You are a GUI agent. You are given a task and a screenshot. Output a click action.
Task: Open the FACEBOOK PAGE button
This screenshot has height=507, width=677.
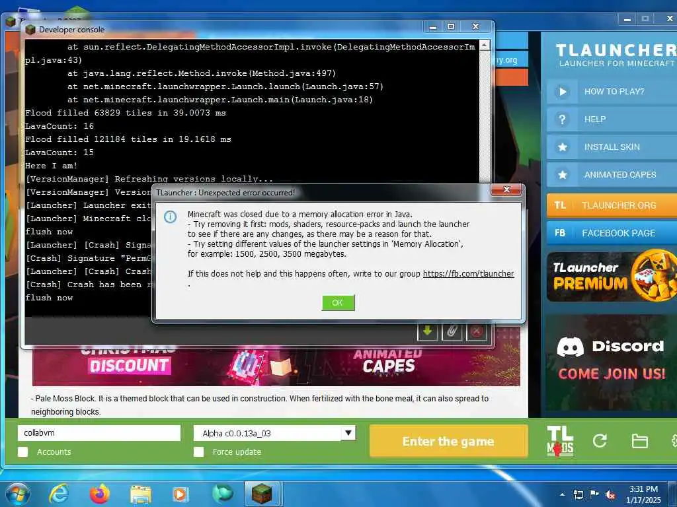click(612, 233)
